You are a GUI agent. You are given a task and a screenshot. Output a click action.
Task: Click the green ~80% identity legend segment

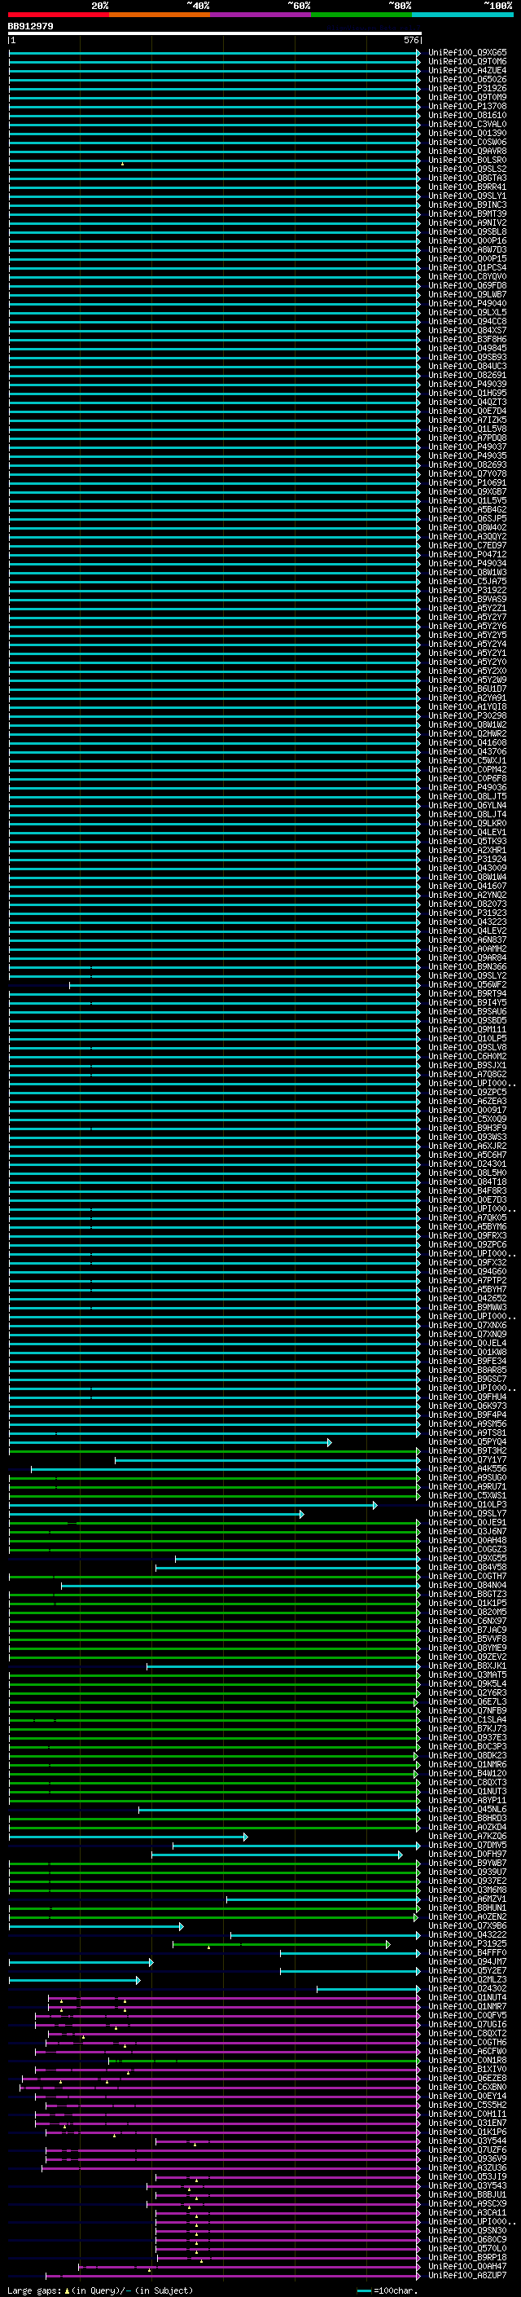click(x=361, y=15)
